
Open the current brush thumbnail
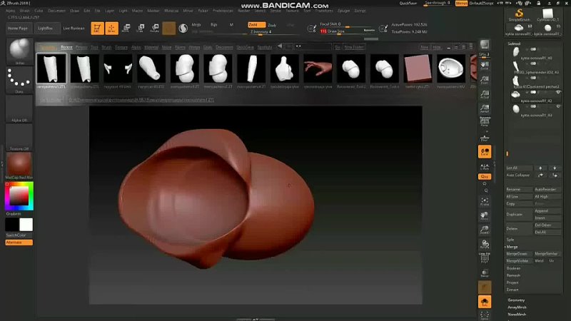[x=20, y=51]
